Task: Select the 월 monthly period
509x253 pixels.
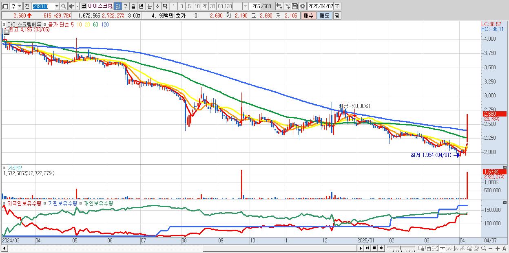Action: tap(133, 6)
